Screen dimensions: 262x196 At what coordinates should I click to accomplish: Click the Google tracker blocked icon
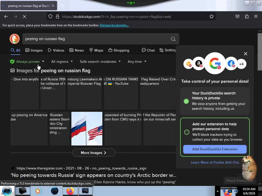click(215, 63)
